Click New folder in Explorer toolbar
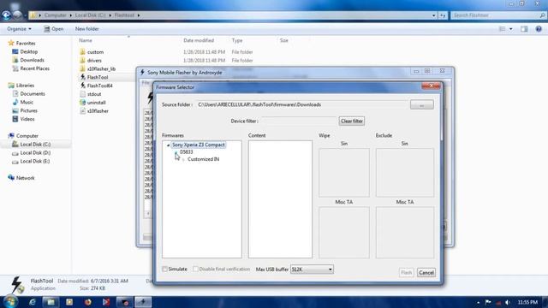Image resolution: width=548 pixels, height=308 pixels. tap(87, 29)
